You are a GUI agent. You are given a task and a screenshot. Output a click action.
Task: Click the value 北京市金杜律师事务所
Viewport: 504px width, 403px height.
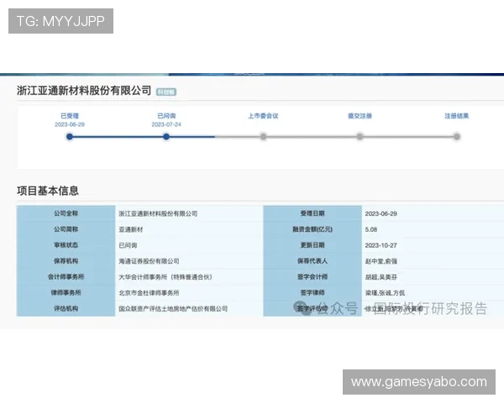click(149, 293)
